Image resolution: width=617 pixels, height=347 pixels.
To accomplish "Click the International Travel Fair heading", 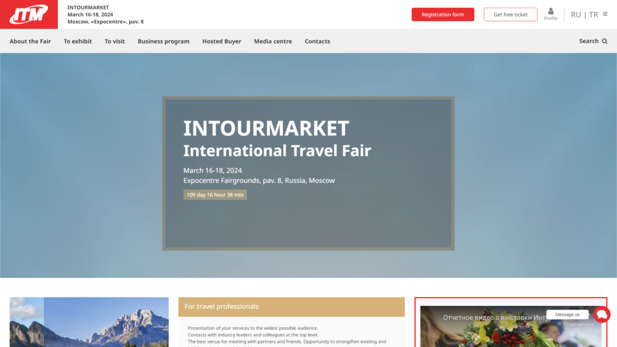I will (x=277, y=151).
